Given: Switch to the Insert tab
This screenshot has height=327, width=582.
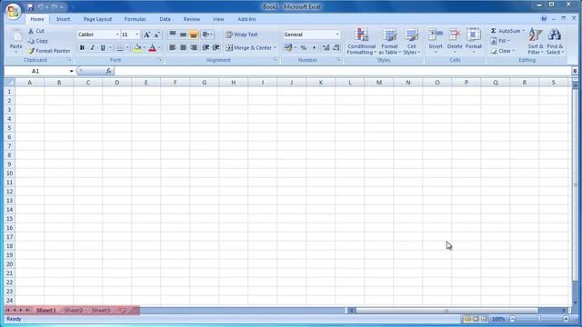Looking at the screenshot, I should click(63, 19).
